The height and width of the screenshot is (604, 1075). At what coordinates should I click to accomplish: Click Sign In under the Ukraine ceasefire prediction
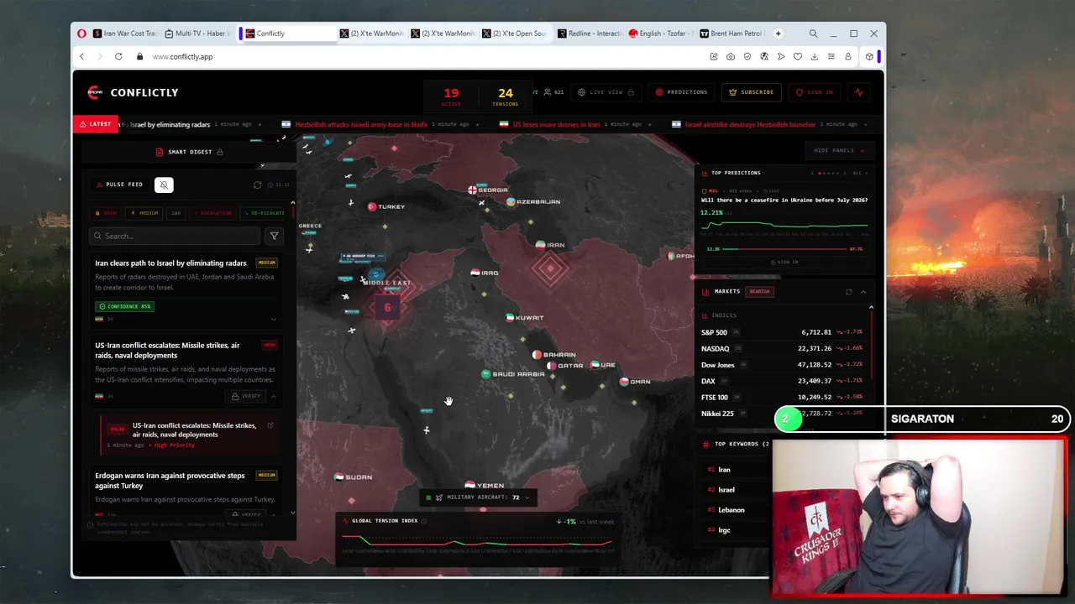pos(784,262)
